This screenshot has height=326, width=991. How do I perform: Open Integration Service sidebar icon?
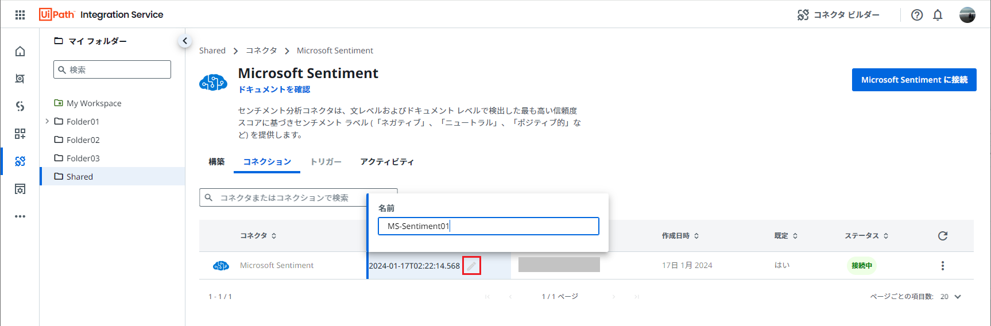tap(20, 161)
